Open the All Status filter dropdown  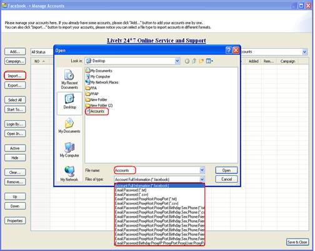(42, 52)
